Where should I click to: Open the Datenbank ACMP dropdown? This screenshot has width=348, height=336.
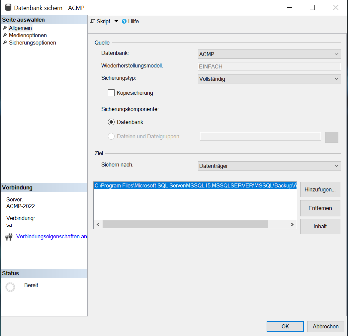(x=269, y=54)
